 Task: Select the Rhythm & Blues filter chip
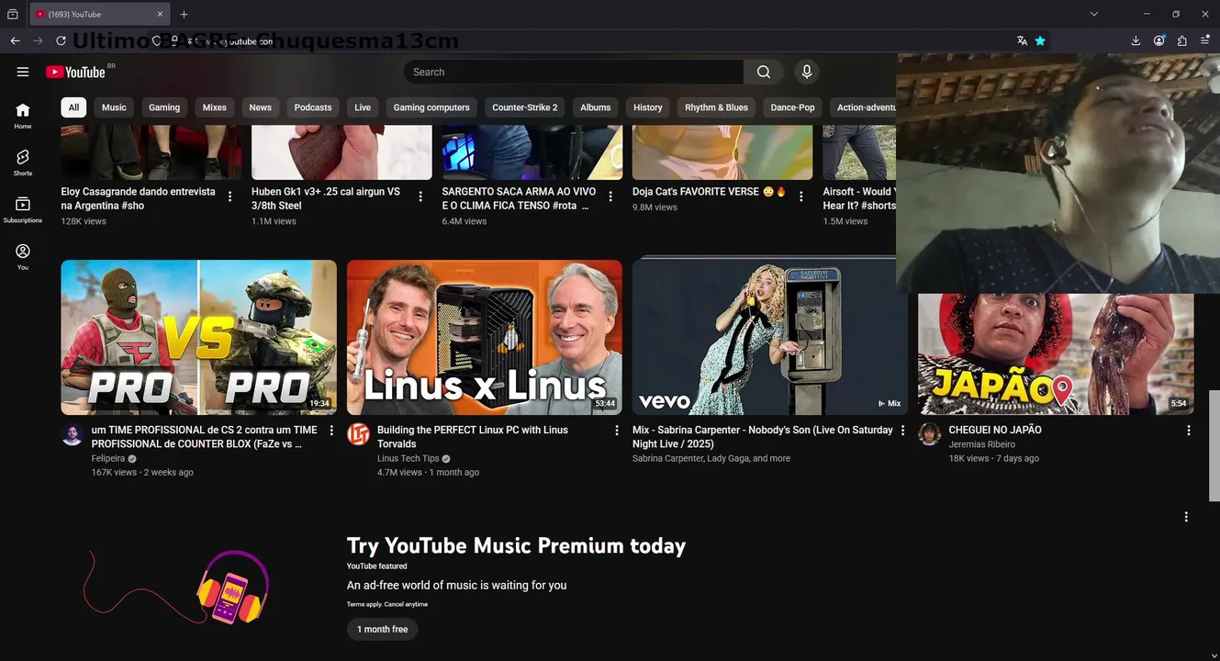[x=716, y=107]
